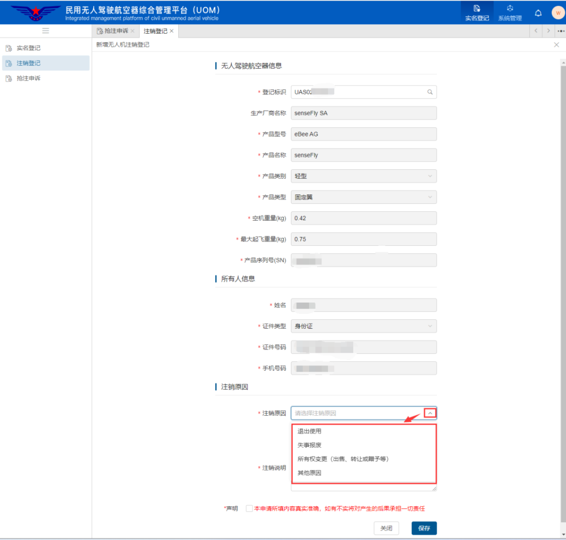
Task: Click the 注销说明 textarea resize handle
Action: 434,488
